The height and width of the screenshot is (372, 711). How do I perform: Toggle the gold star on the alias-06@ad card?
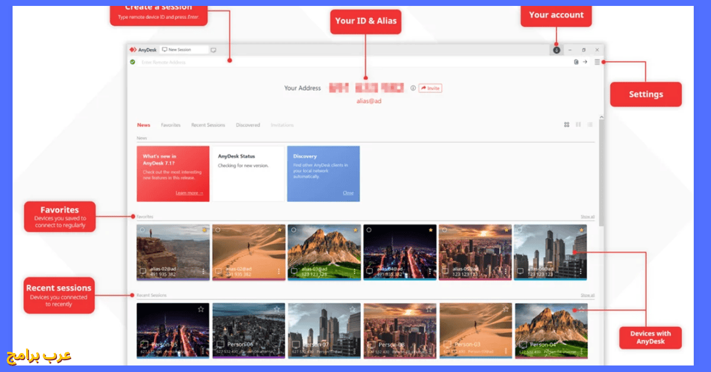point(582,230)
